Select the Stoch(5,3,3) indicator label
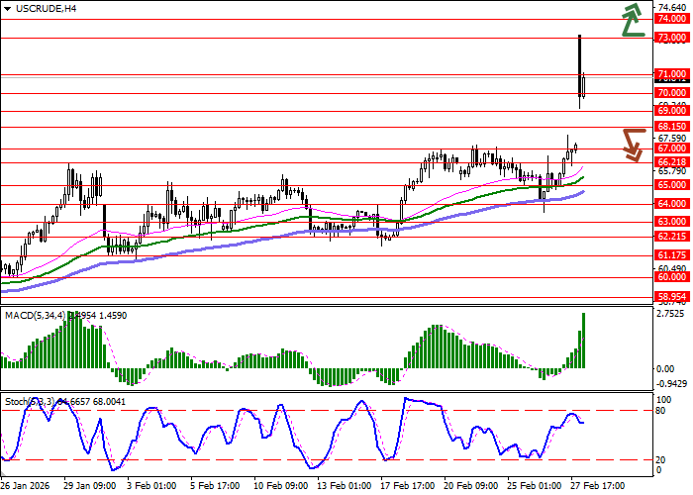This screenshot has width=693, height=495. 30,402
